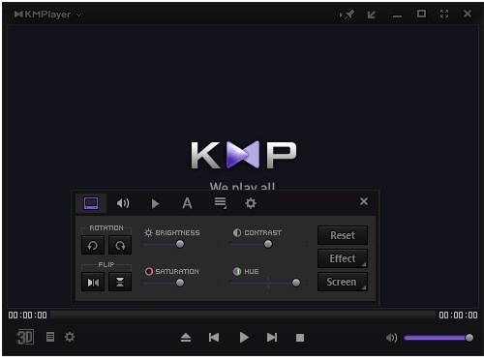
Task: Click the hue color wheel icon
Action: (x=237, y=271)
